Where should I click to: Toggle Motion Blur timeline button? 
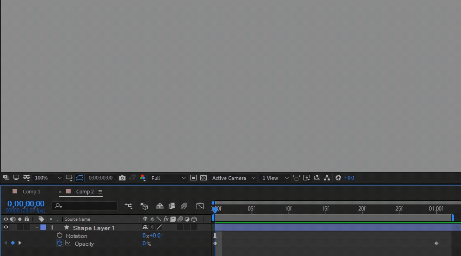[x=184, y=206]
